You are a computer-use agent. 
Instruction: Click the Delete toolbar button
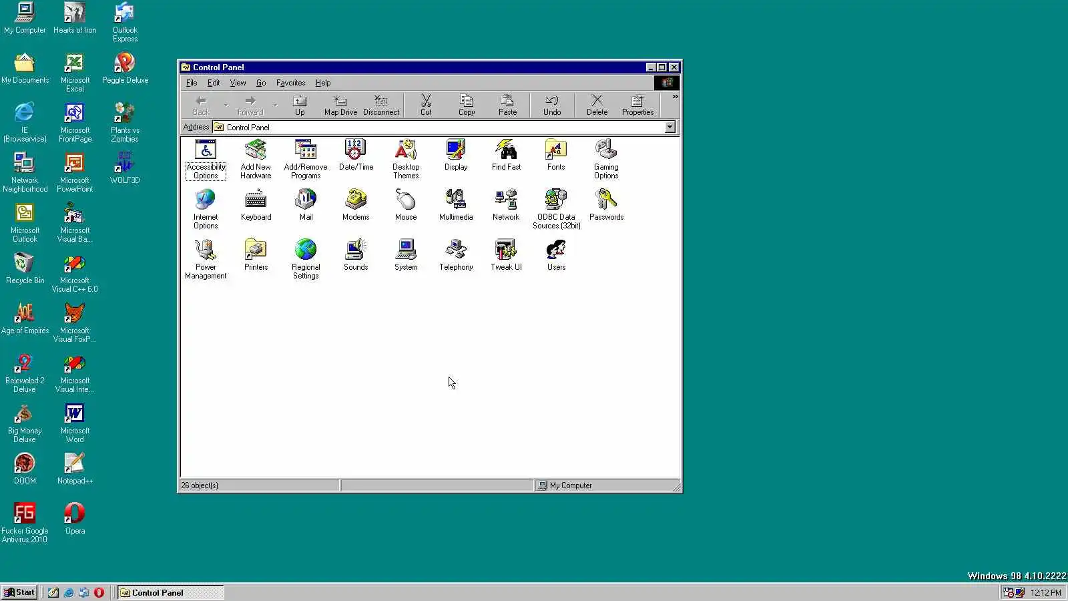[x=597, y=105]
